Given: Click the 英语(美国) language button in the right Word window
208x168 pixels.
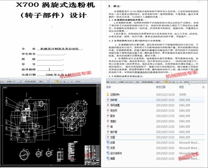Looking at the screenshot, I should 147,82.
